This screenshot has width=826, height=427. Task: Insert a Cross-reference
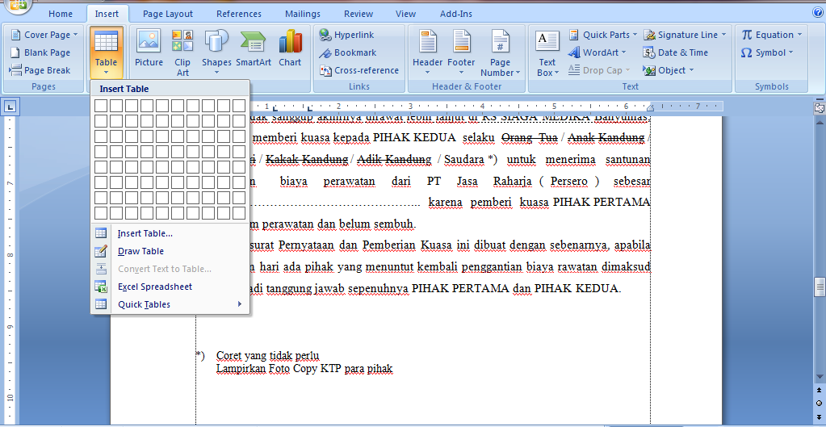pos(359,70)
